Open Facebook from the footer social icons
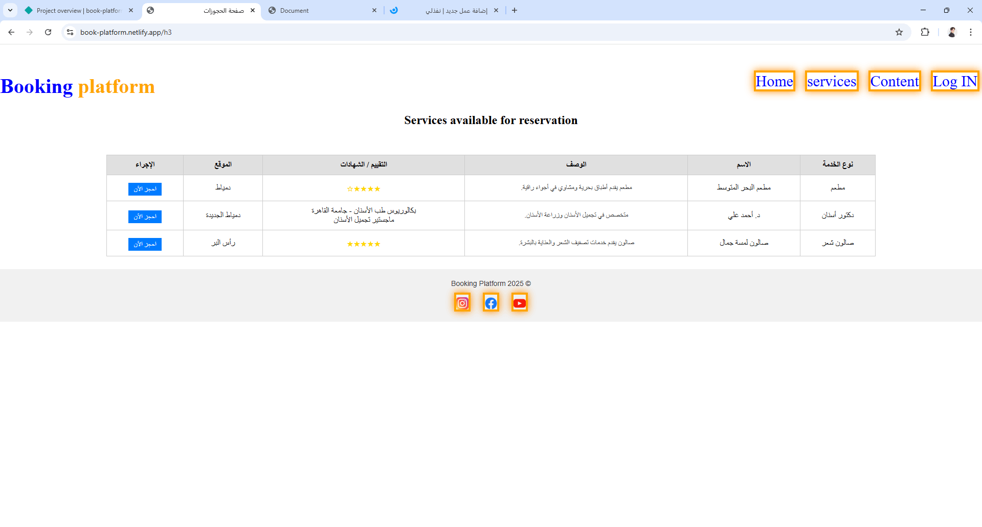982x527 pixels. coord(490,302)
